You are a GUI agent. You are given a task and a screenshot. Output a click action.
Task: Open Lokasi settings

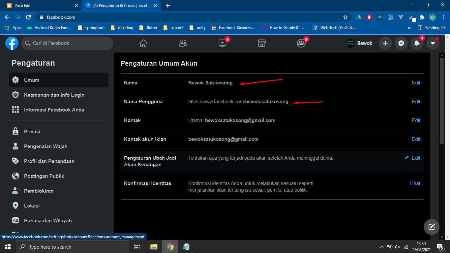[x=59, y=206]
